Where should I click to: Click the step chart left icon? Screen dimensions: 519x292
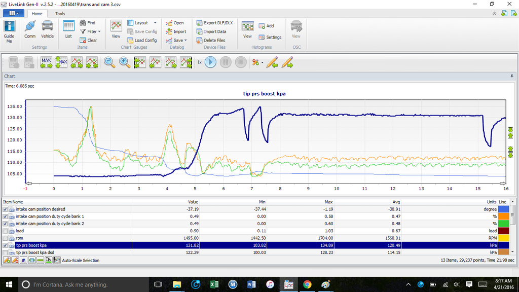coord(155,62)
